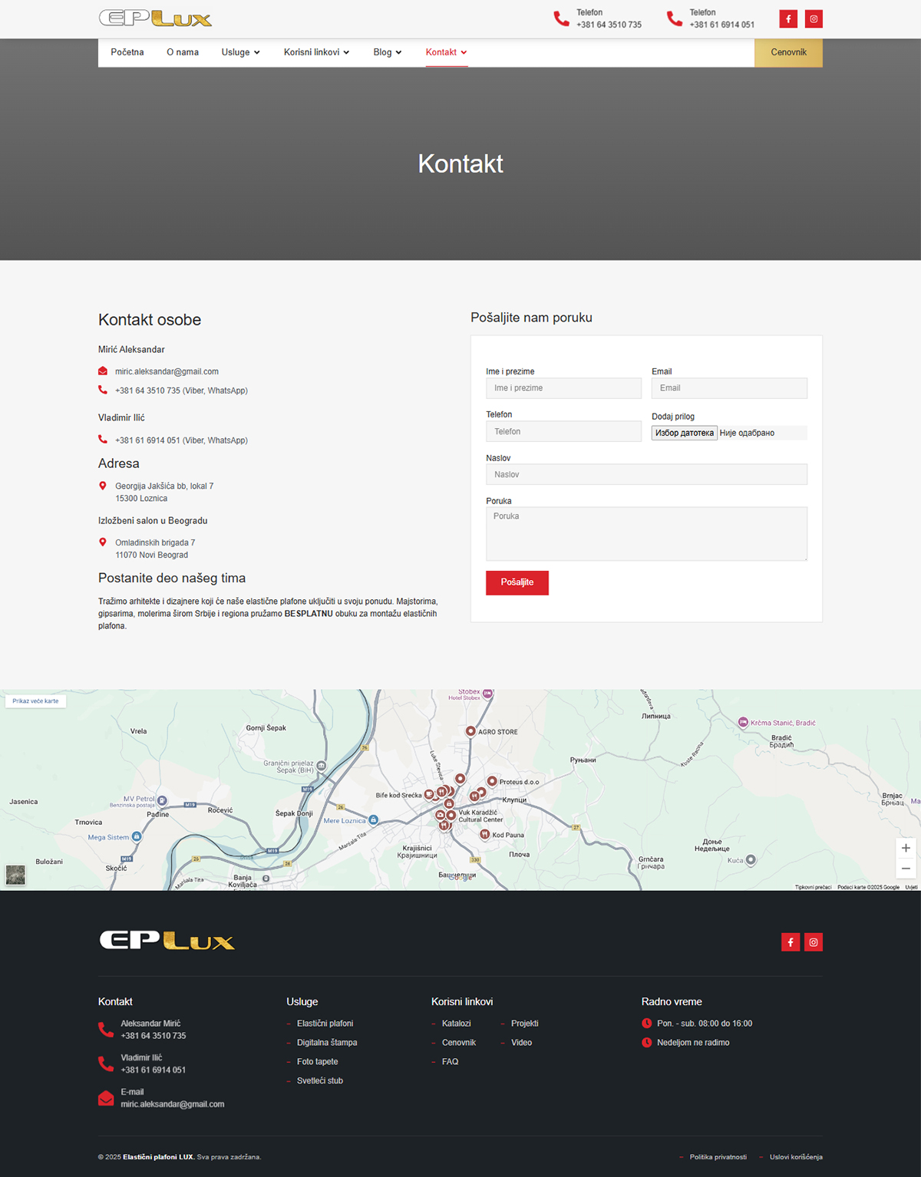
Task: Go to the Početna menu item
Action: (127, 52)
